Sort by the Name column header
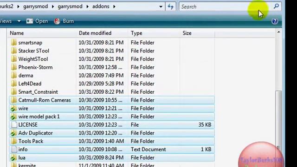The width and height of the screenshot is (297, 167). [x=42, y=33]
